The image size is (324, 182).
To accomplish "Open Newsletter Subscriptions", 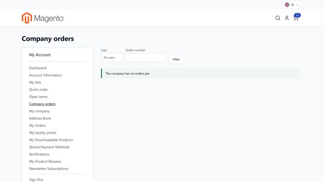I will (49, 169).
